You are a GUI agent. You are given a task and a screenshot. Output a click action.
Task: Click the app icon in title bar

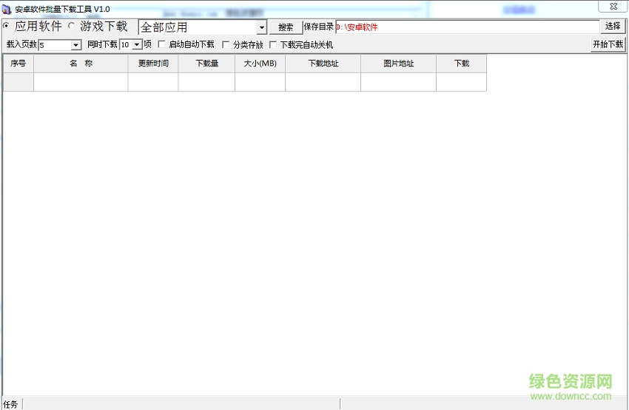pos(7,9)
